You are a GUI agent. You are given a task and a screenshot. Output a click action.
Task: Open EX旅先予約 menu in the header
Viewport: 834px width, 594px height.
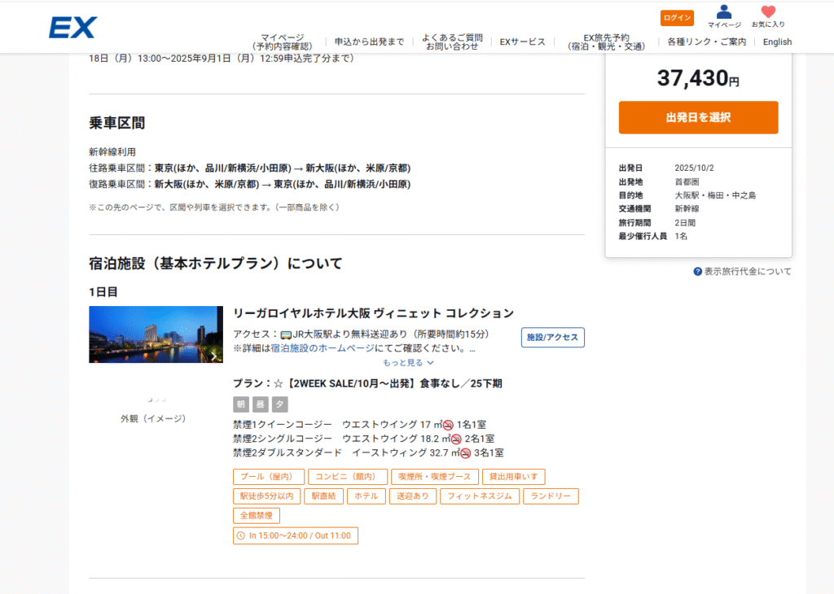pyautogui.click(x=606, y=41)
